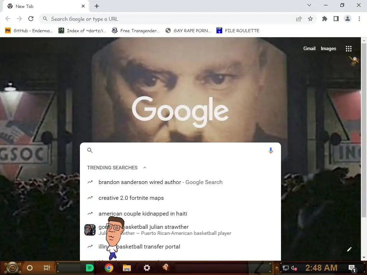
Task: Select the creative 2.0 fortnite maps suggestion
Action: click(x=180, y=198)
